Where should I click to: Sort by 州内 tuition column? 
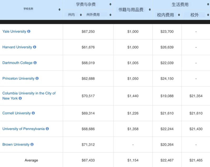(81, 15)
